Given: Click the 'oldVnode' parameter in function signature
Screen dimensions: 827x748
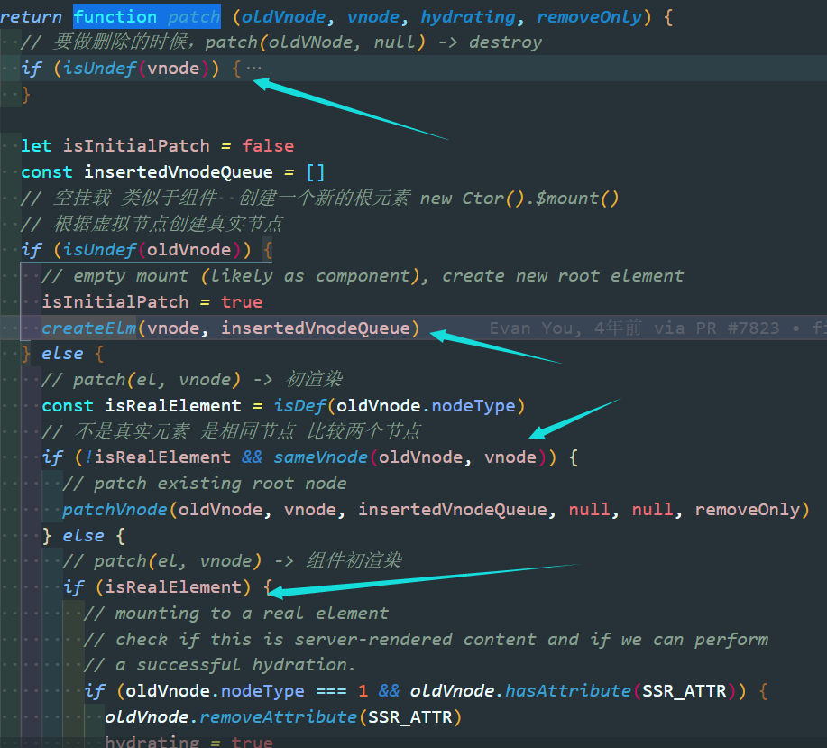Looking at the screenshot, I should [283, 17].
